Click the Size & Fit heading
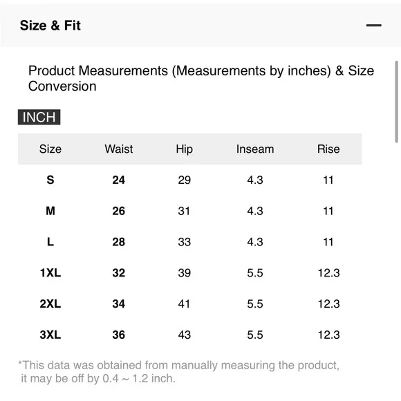The width and height of the screenshot is (401, 401). click(x=50, y=26)
